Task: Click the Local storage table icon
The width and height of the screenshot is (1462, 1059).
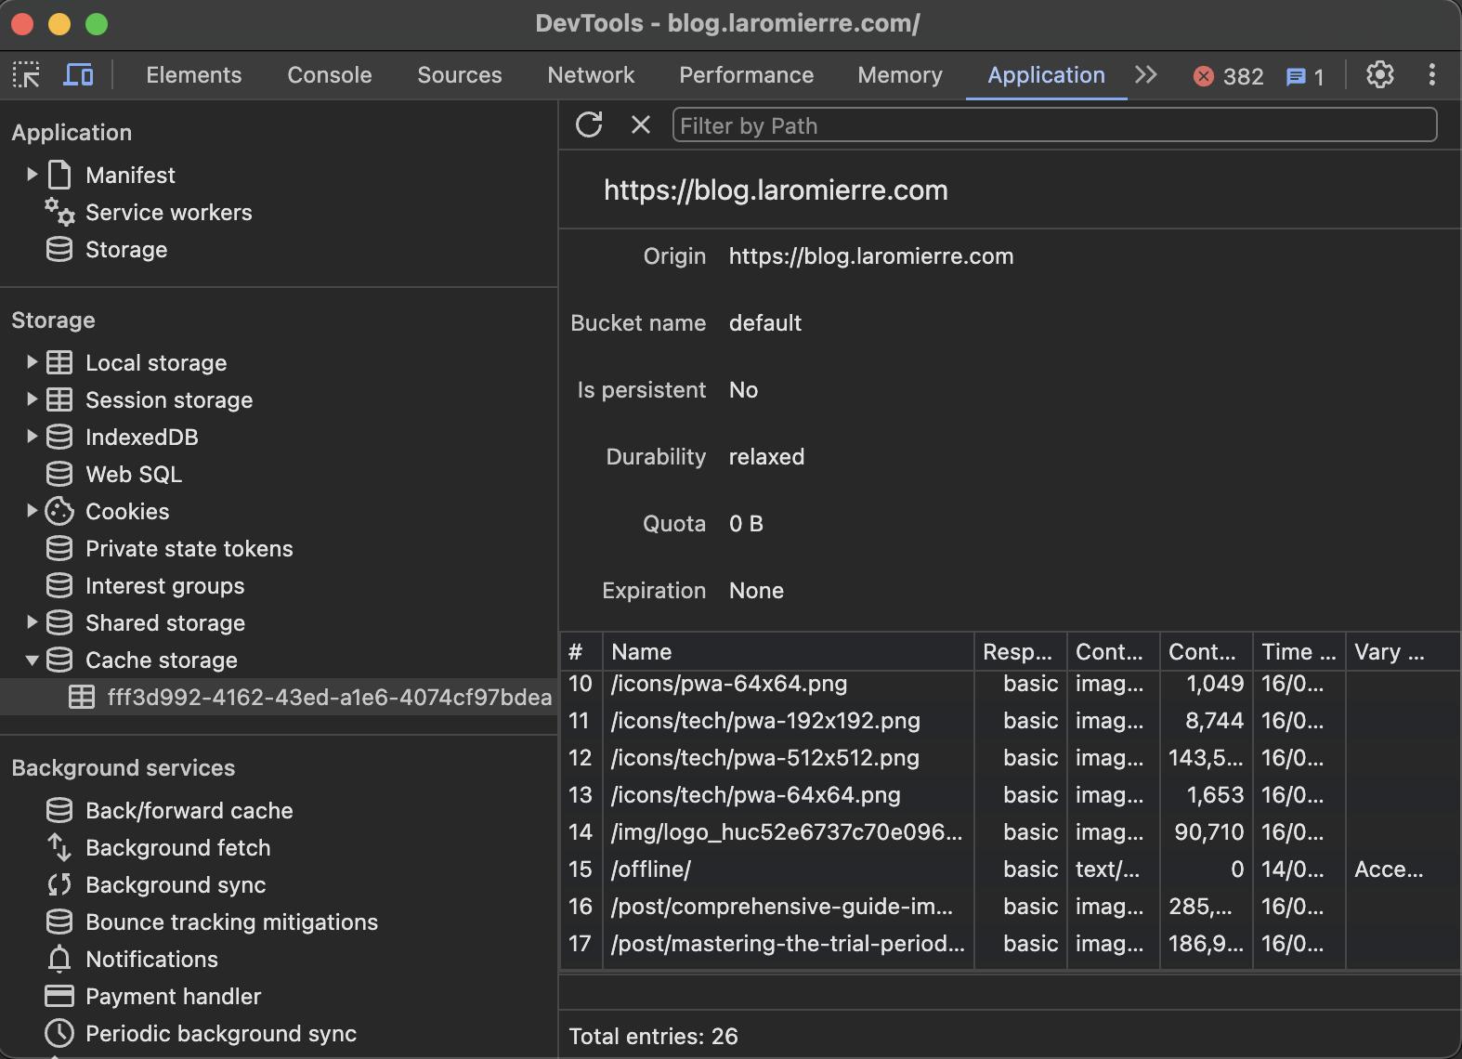Action: point(59,362)
